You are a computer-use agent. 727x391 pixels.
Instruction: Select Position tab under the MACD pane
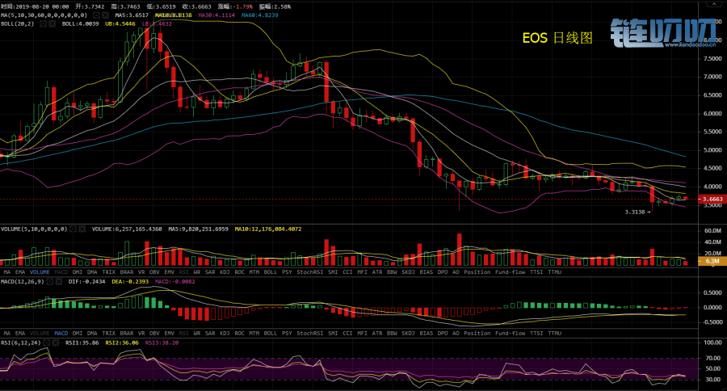coord(477,334)
